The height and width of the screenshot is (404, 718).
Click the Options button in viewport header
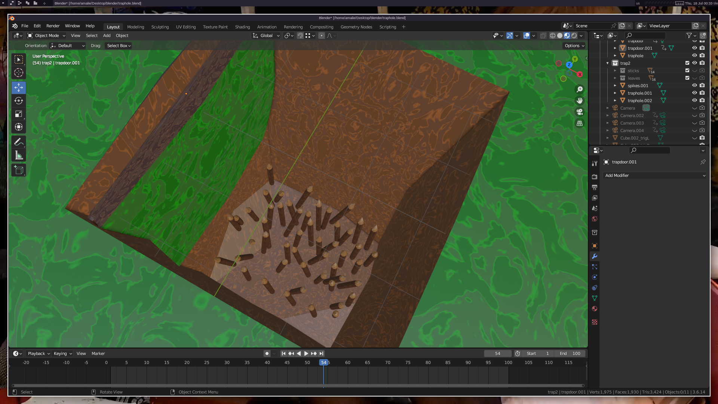pos(574,46)
